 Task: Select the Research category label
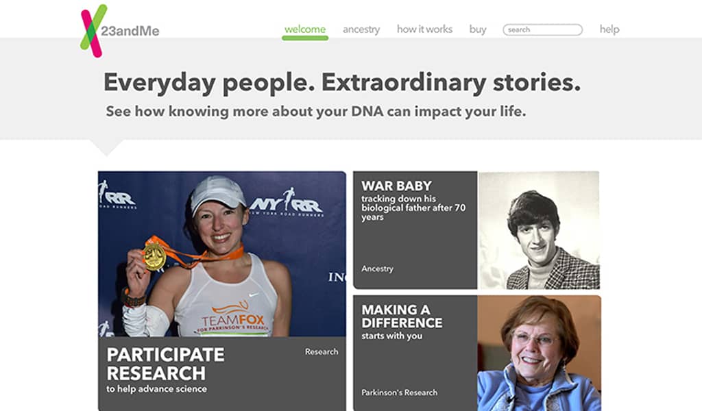[322, 351]
